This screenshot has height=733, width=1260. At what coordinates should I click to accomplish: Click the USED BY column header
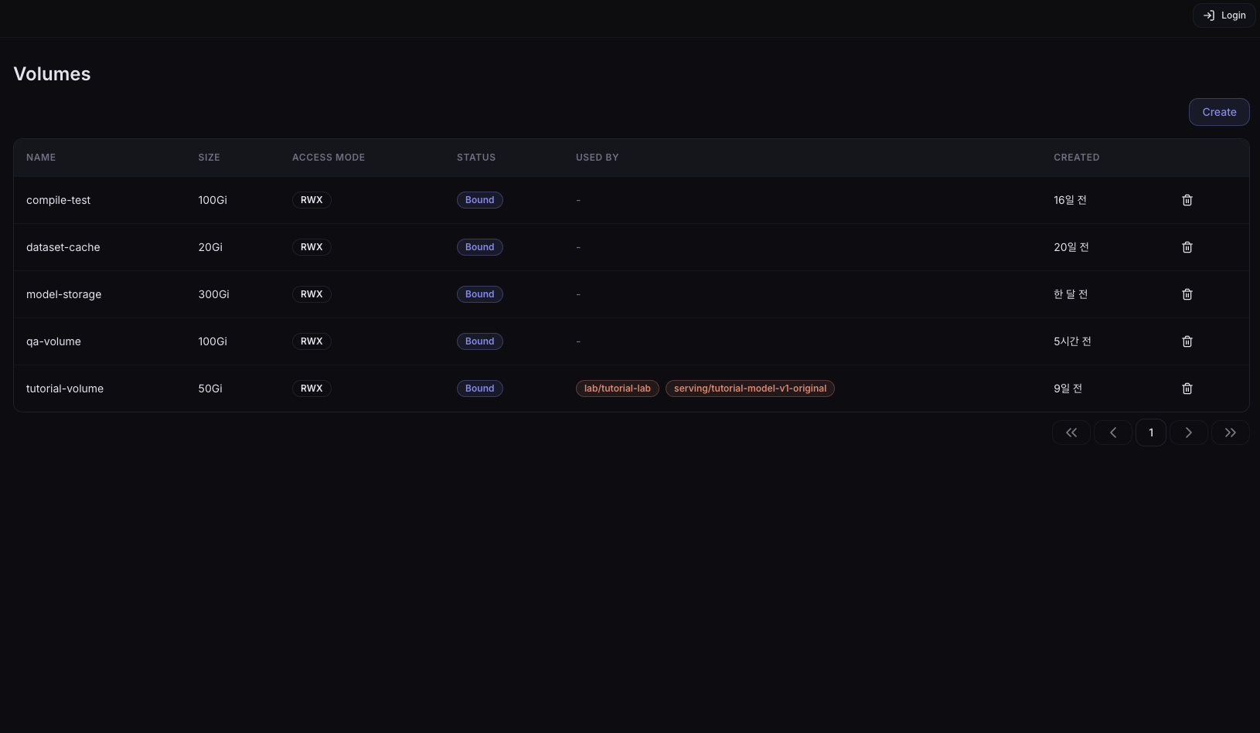[598, 158]
